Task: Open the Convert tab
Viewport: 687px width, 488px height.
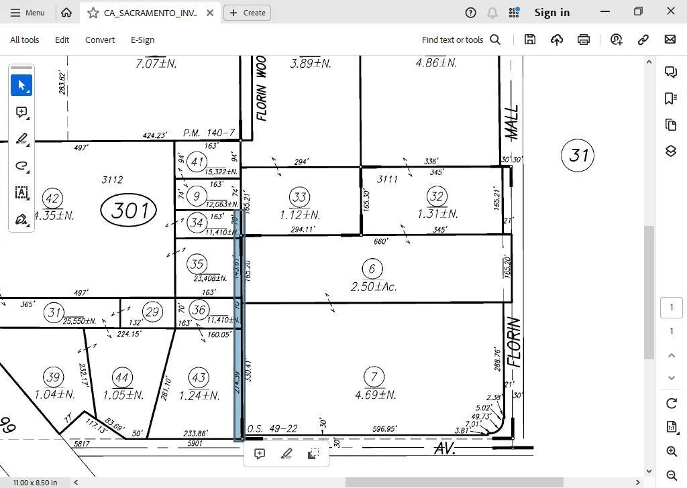Action: 100,40
